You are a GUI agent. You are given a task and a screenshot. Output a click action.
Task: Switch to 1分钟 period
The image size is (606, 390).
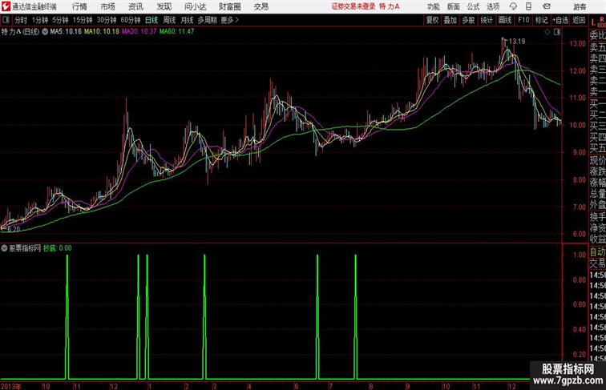40,20
